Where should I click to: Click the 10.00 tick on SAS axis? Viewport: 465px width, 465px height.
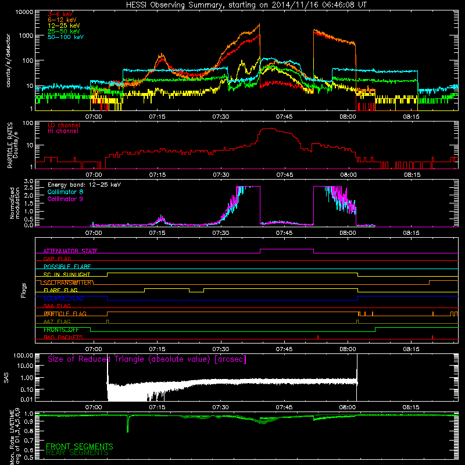[x=25, y=366]
